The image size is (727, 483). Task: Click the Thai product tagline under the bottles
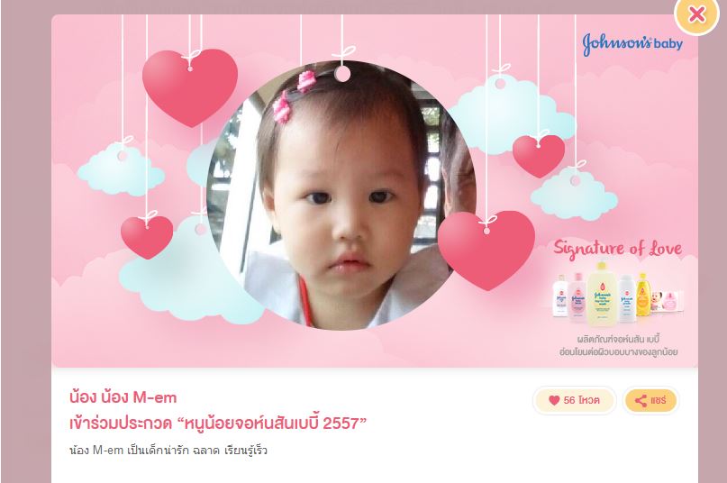click(x=619, y=346)
